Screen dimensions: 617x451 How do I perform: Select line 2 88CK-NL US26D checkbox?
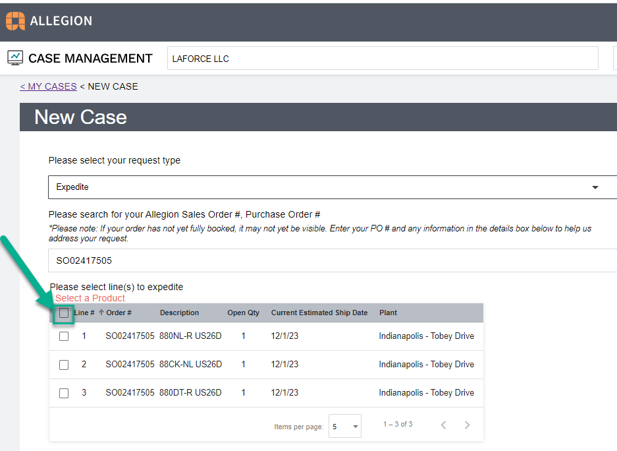point(64,365)
